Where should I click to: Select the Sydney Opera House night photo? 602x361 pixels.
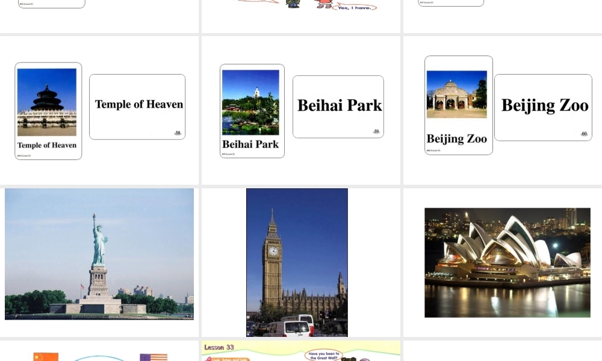pos(507,262)
